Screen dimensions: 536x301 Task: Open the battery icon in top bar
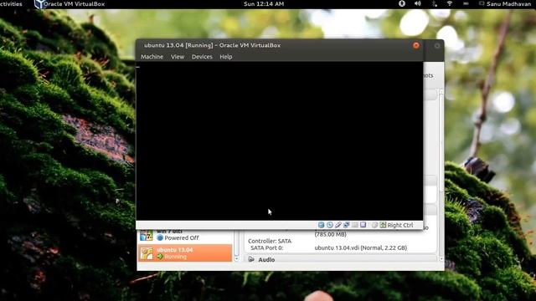[466, 3]
